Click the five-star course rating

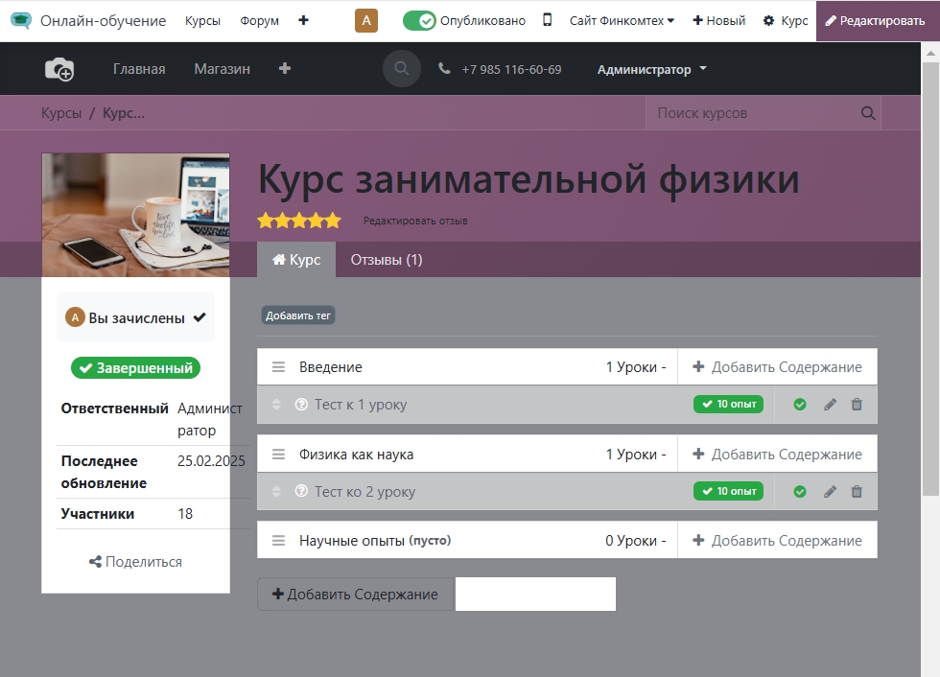pyautogui.click(x=299, y=221)
